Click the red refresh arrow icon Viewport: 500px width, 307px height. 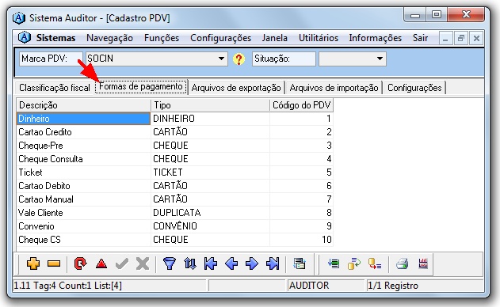(80, 263)
